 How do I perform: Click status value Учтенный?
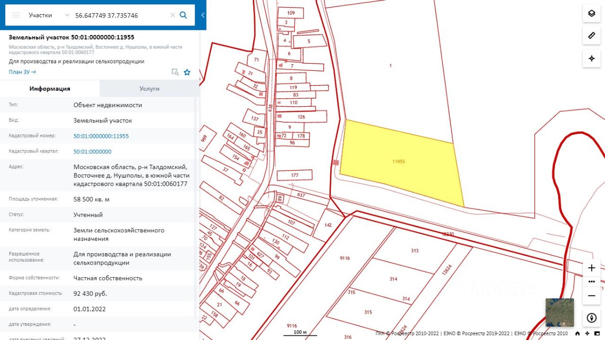[x=88, y=215]
